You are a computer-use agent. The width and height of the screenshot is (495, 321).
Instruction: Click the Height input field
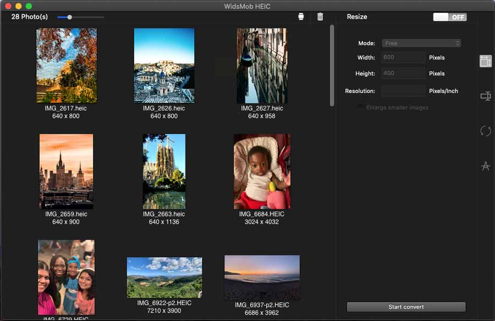pos(403,73)
